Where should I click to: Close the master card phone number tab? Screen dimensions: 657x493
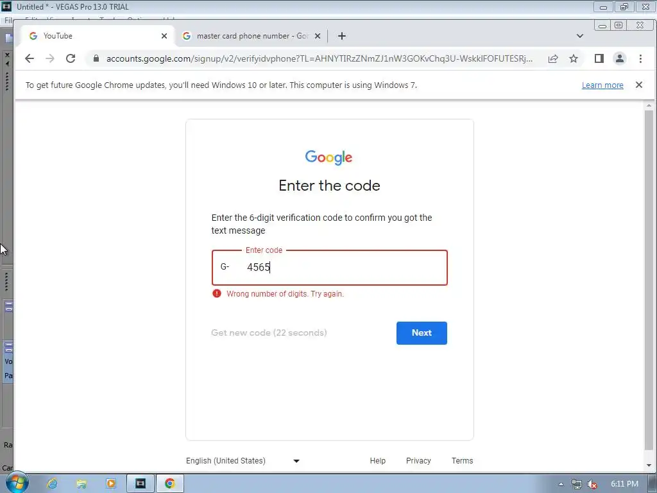tap(318, 36)
